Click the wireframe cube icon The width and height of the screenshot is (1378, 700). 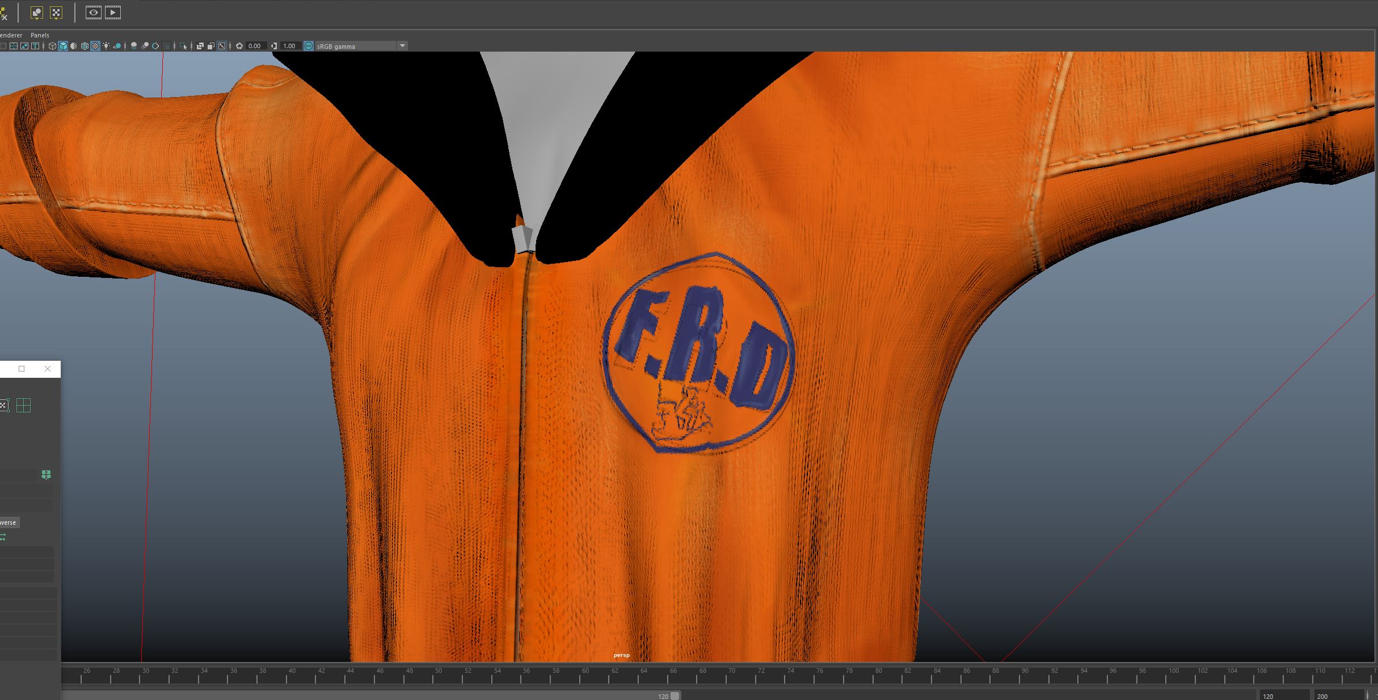click(52, 46)
